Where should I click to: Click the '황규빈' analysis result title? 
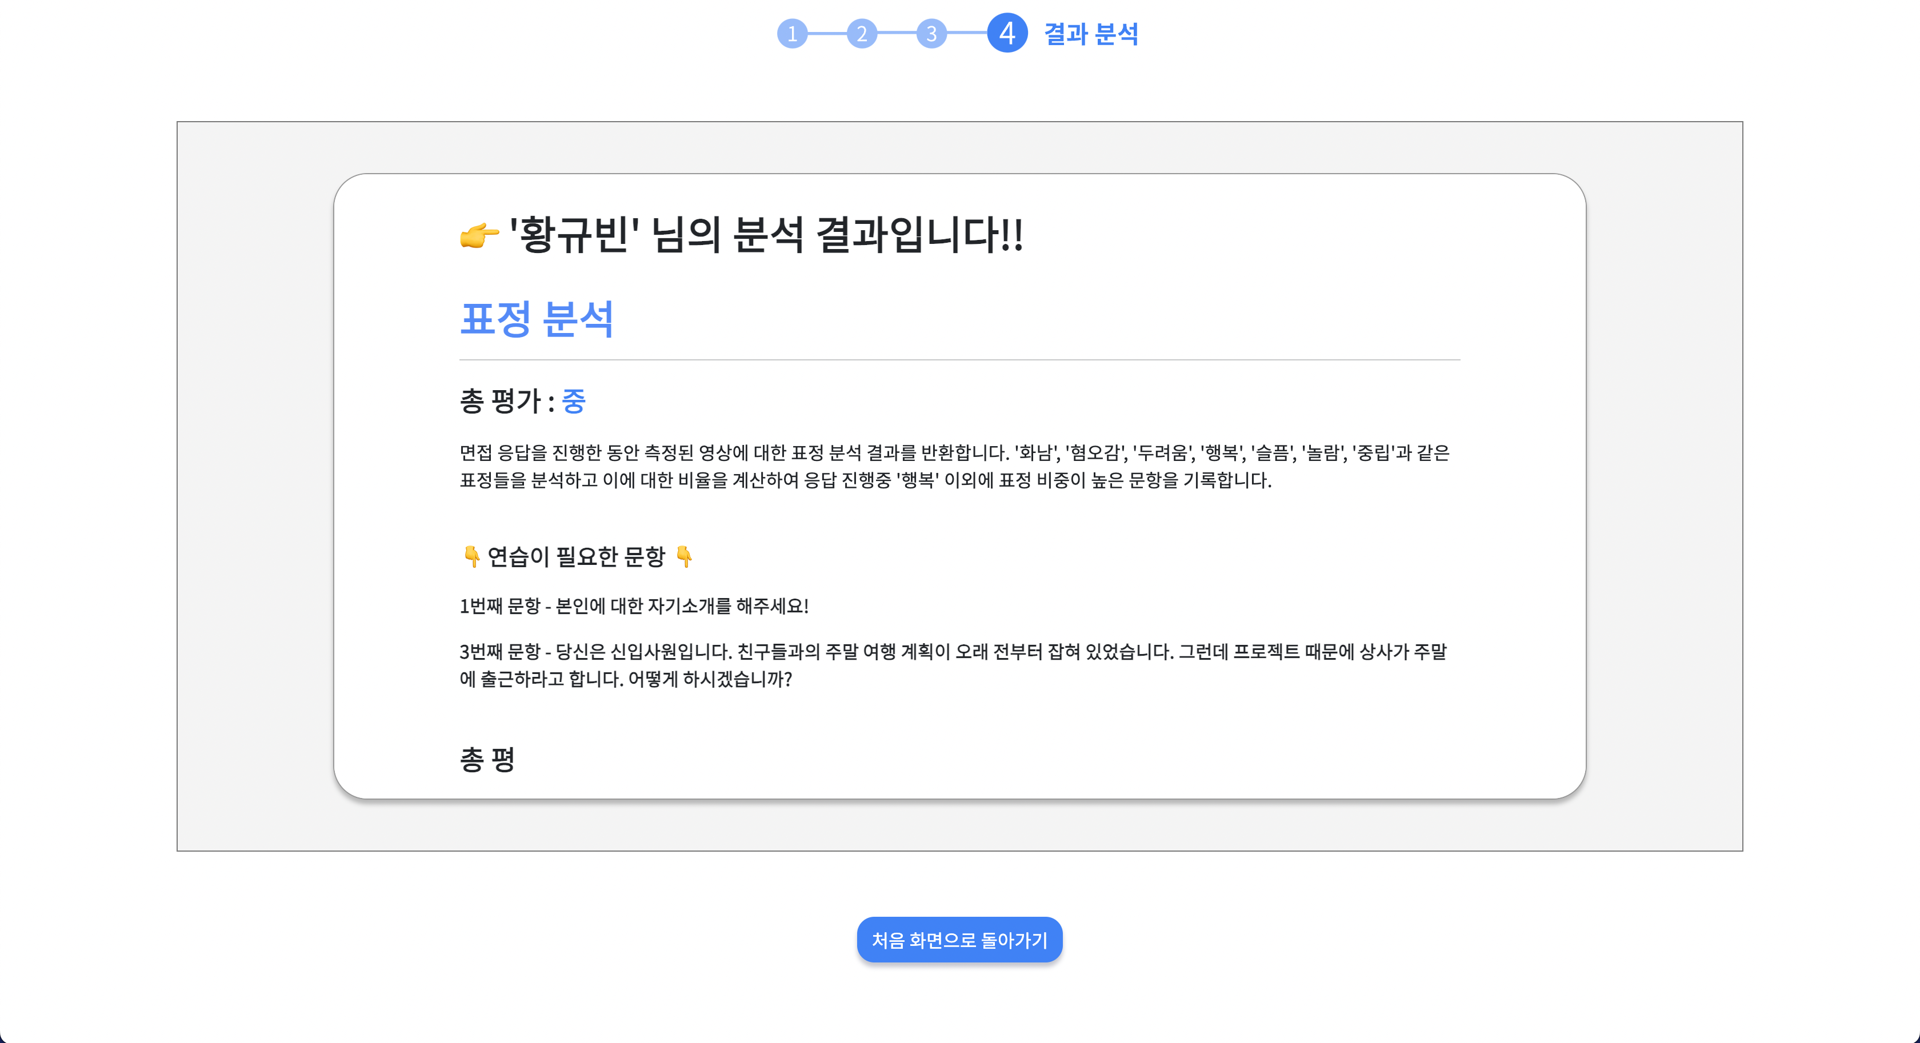coord(766,235)
